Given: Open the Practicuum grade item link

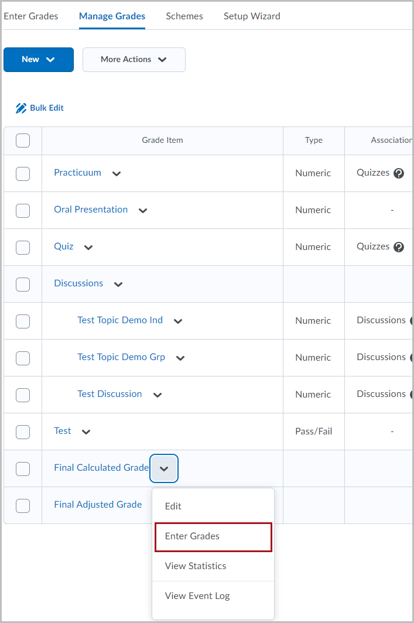Looking at the screenshot, I should pos(77,173).
